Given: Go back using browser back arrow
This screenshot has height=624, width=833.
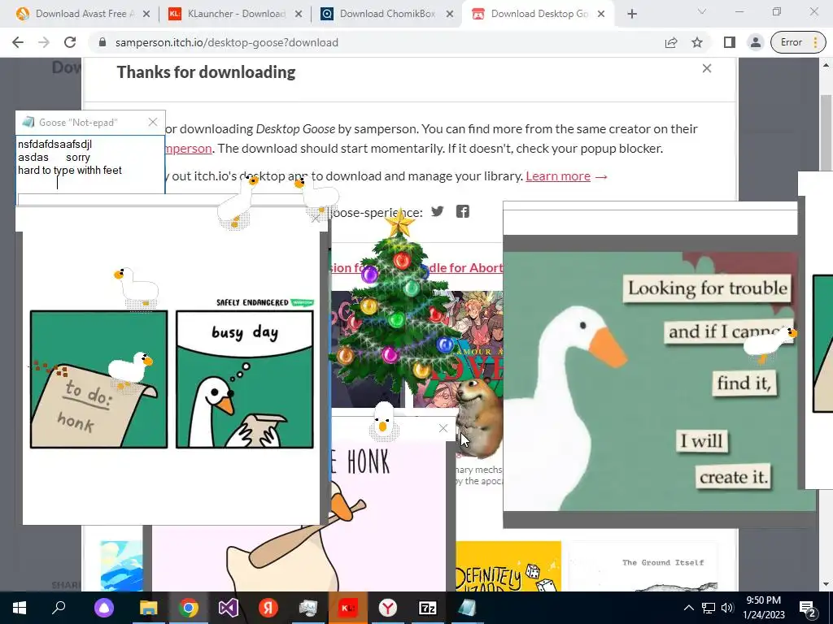Looking at the screenshot, I should (x=18, y=42).
